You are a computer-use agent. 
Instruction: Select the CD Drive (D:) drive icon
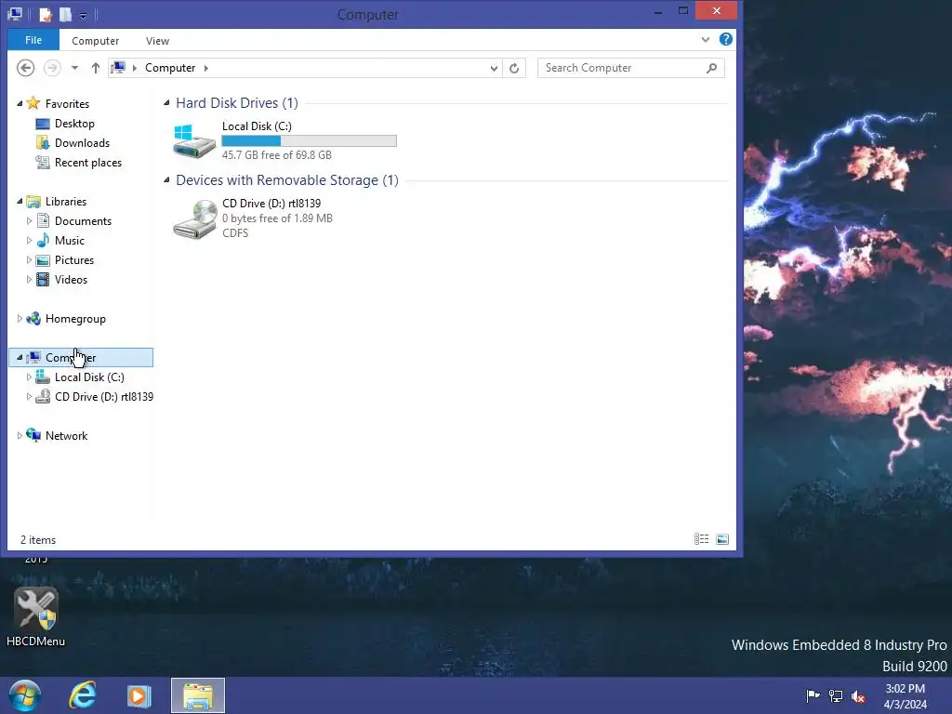(x=195, y=219)
